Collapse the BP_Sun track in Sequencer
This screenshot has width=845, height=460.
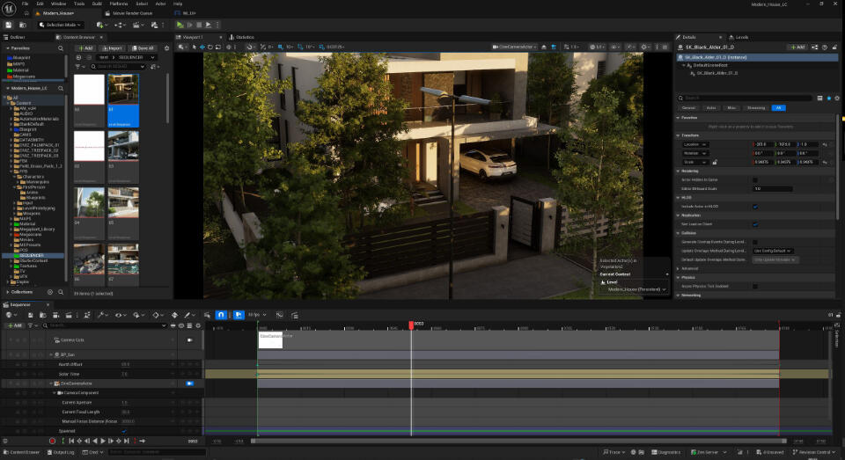click(51, 354)
